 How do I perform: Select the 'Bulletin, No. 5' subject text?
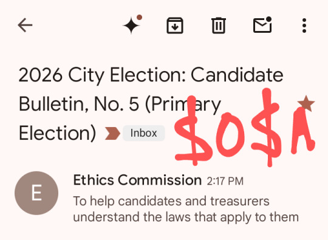coord(79,104)
